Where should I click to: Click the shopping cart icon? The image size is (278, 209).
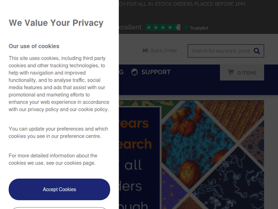[231, 72]
